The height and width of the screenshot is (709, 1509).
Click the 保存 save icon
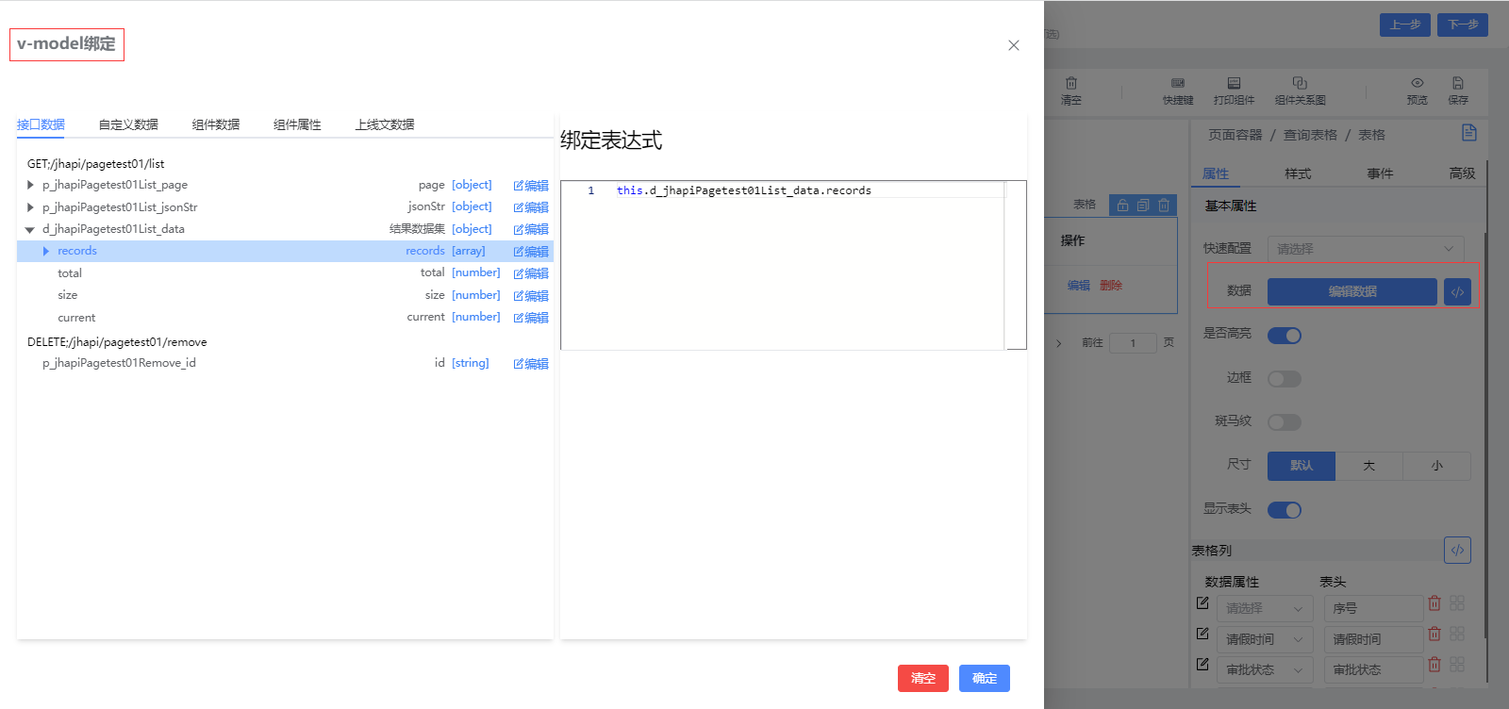[x=1458, y=83]
